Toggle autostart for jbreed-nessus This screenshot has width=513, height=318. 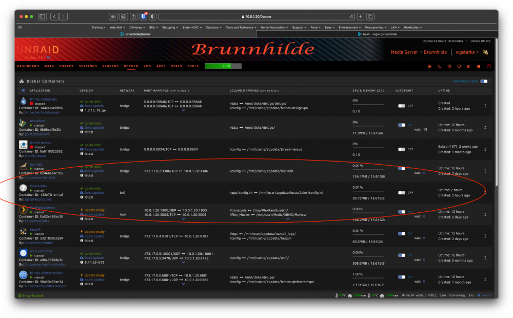click(x=402, y=149)
